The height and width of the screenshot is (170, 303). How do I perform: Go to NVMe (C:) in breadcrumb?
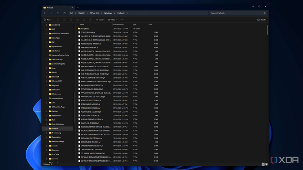[x=94, y=13]
